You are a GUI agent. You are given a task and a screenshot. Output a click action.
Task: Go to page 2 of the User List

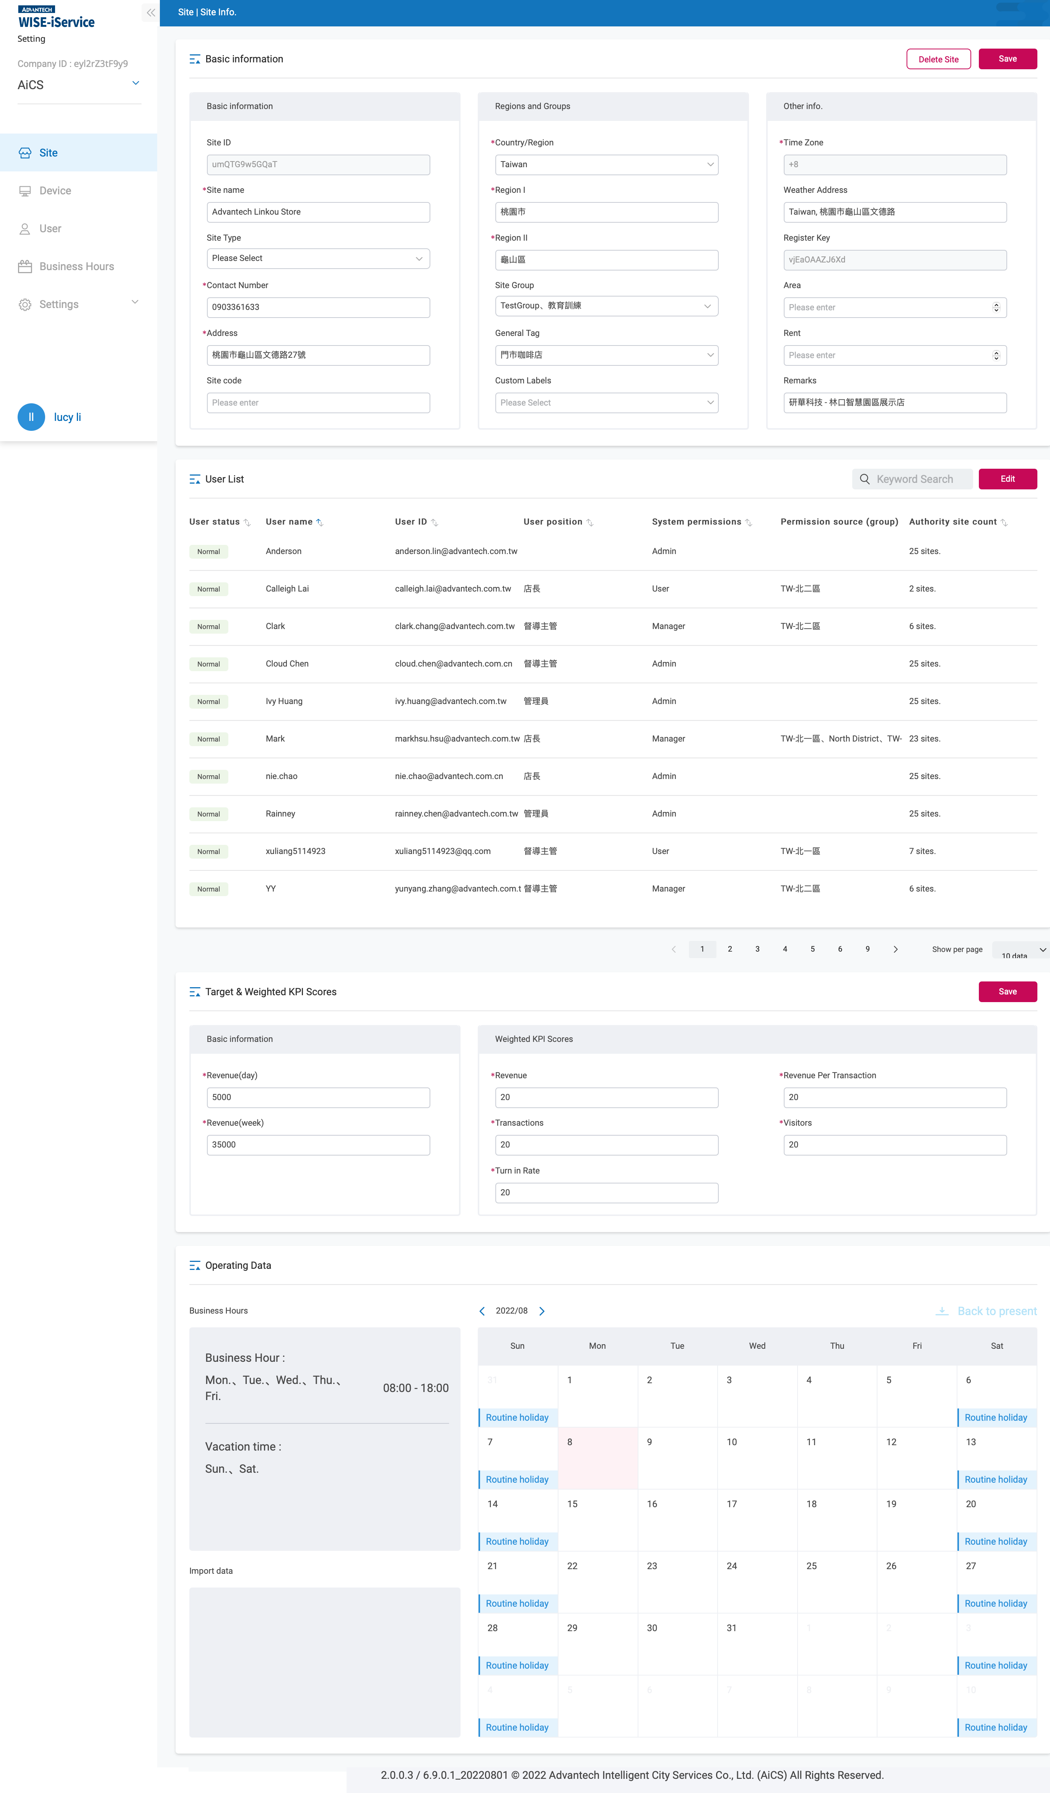point(729,949)
